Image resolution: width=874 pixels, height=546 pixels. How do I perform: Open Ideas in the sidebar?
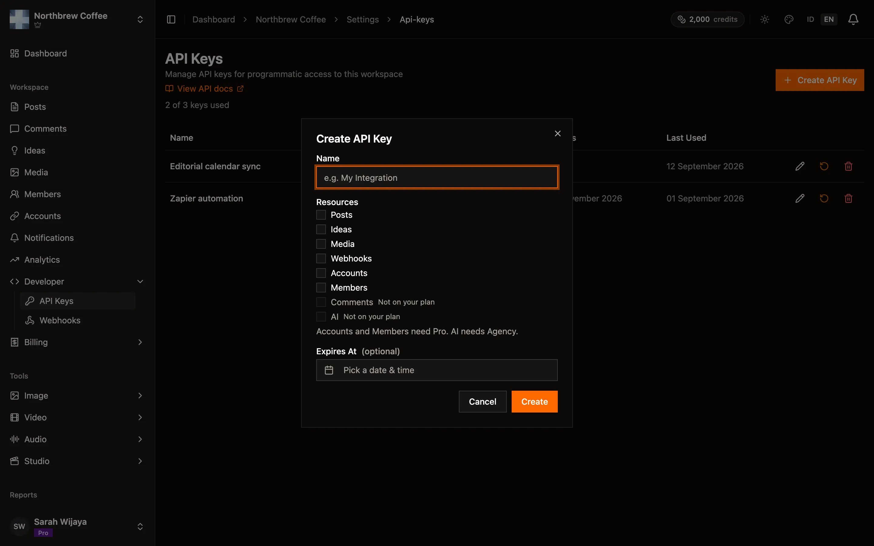[77, 150]
